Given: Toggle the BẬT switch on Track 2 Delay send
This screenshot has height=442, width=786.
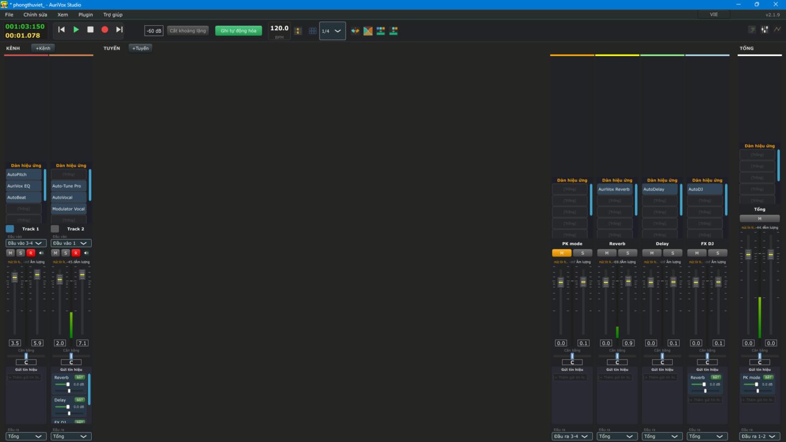Looking at the screenshot, I should click(x=79, y=400).
